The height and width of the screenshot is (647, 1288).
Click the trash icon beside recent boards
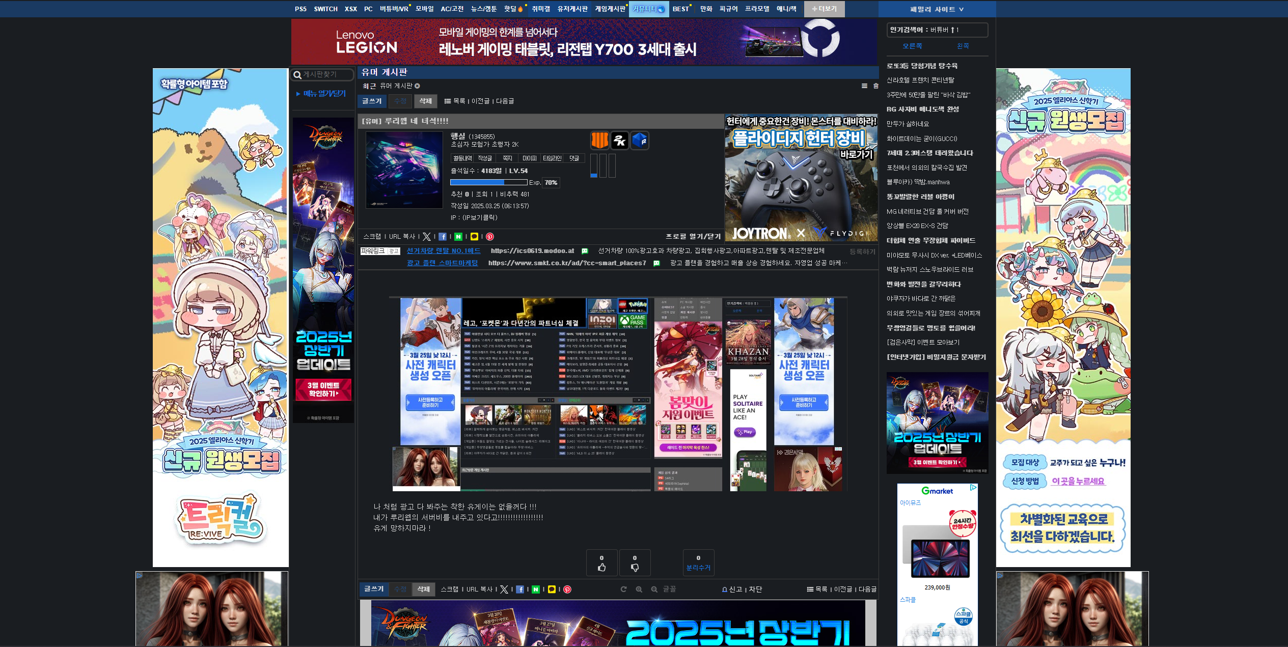click(x=876, y=86)
